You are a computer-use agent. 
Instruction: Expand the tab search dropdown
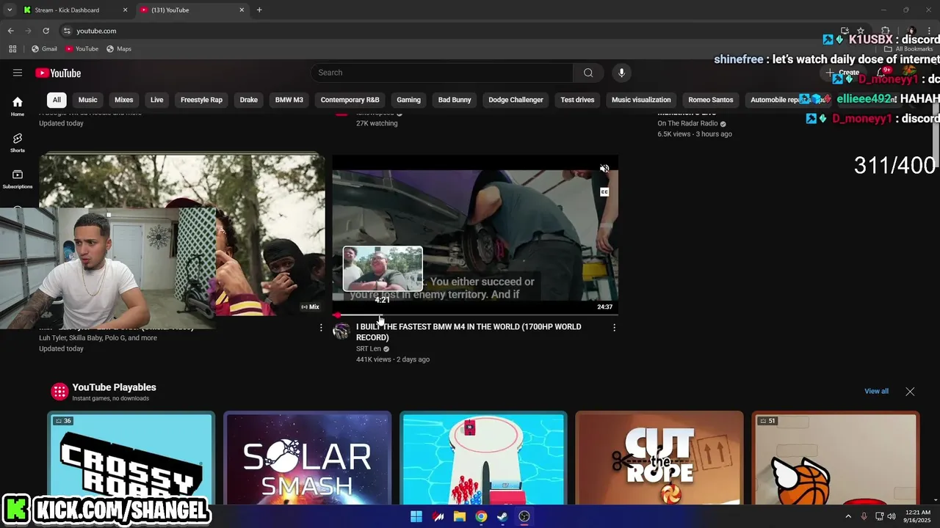tap(10, 10)
